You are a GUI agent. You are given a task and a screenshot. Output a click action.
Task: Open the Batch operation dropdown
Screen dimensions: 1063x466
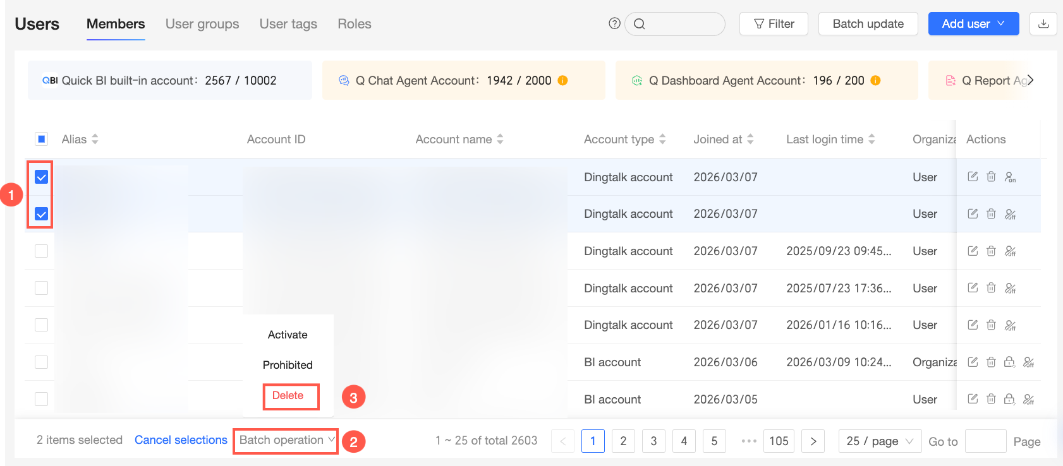tap(286, 440)
